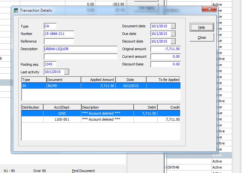Image resolution: width=242 pixels, height=173 pixels.
Task: Open the Document date calendar picker
Action: tap(173, 26)
